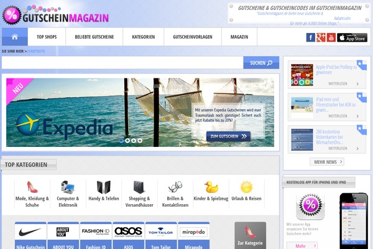Click the star bookmark on Visitenkarten news
Screen dimensions: 373x249
click(x=361, y=129)
